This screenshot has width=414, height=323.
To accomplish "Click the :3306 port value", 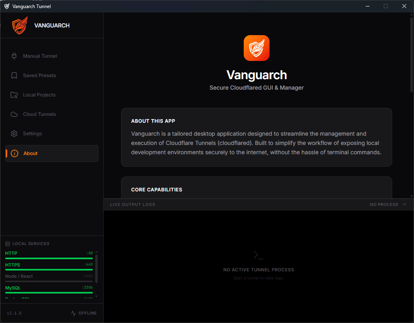I will 88,287.
